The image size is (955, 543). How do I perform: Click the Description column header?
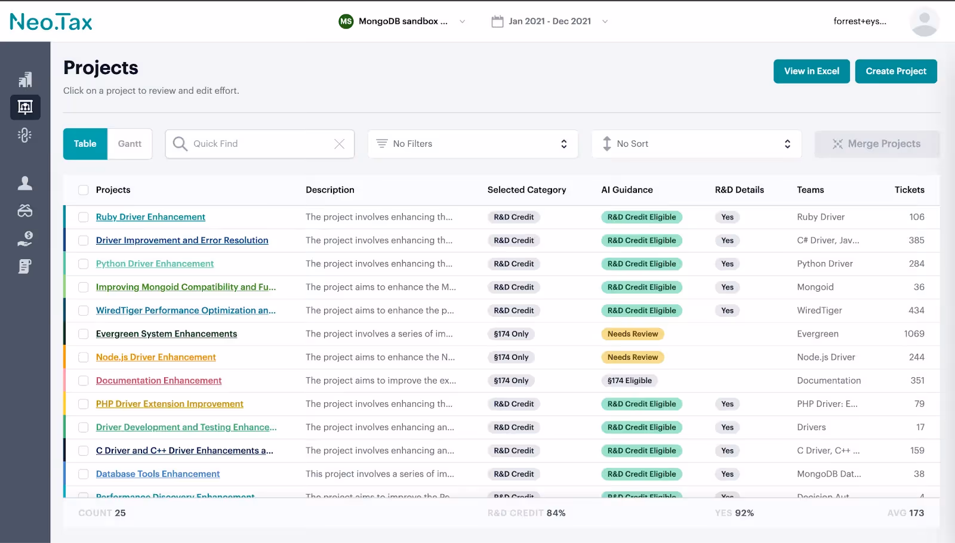(x=330, y=190)
